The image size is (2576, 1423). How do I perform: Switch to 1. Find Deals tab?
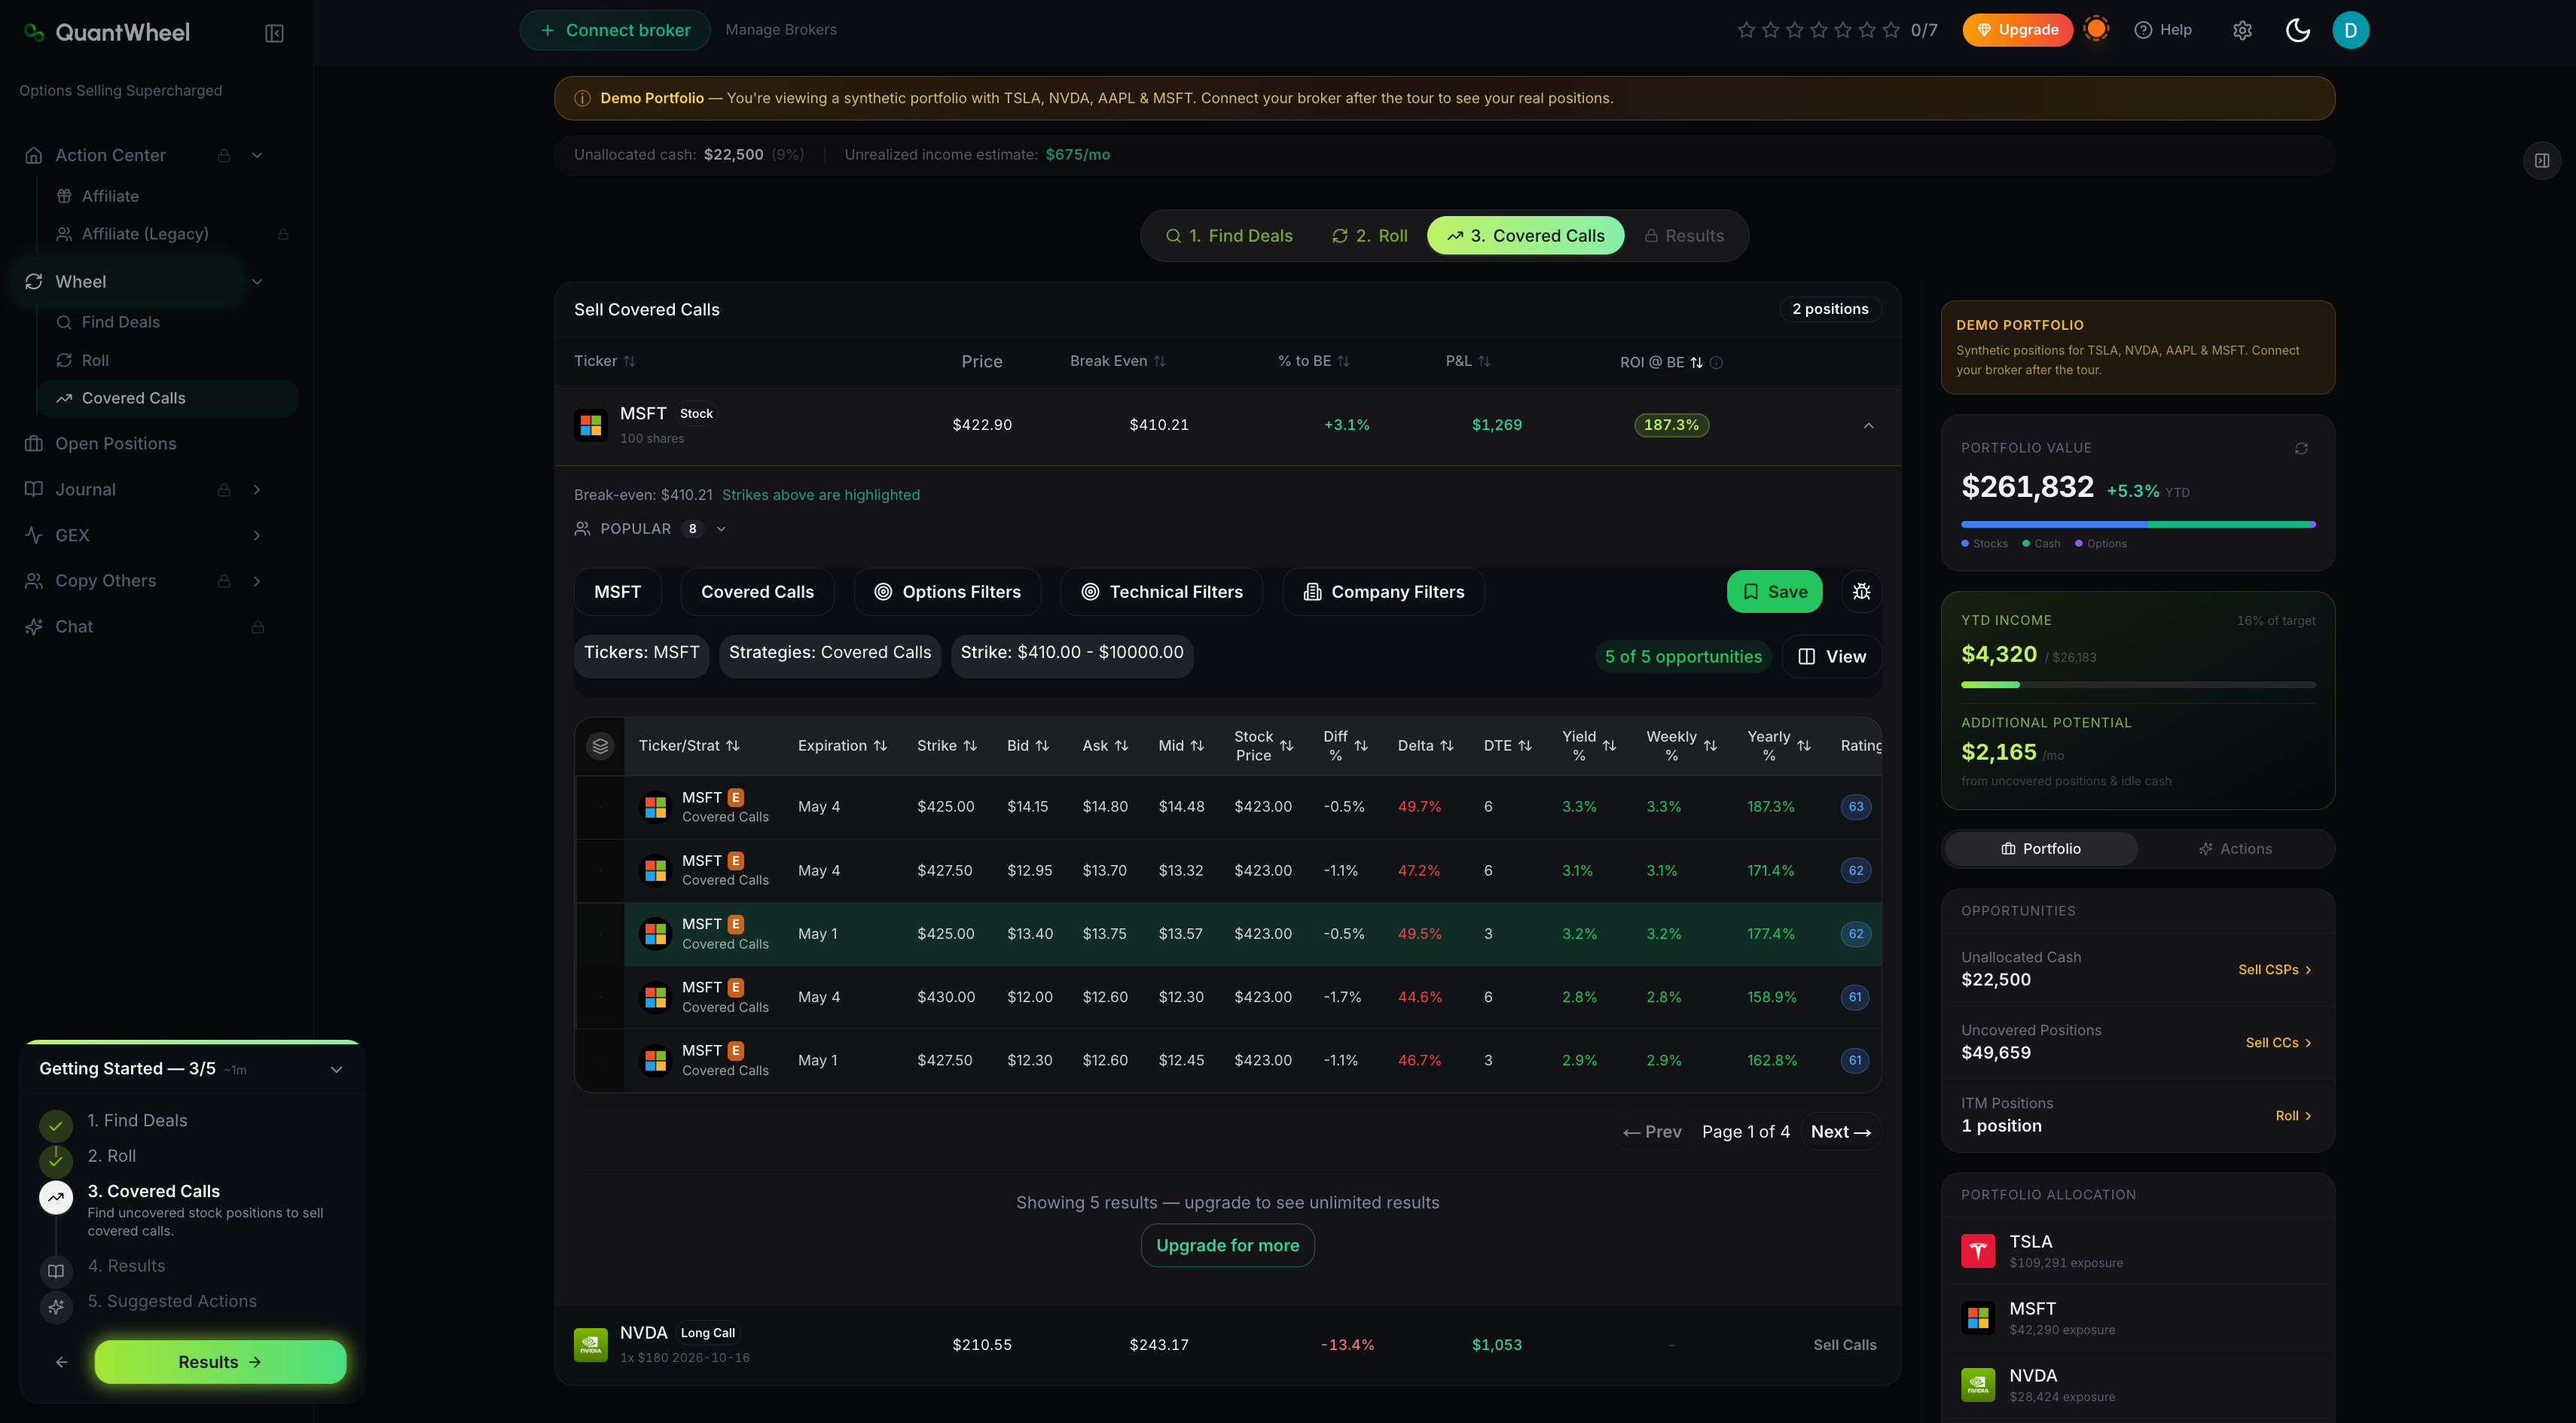coord(1229,236)
